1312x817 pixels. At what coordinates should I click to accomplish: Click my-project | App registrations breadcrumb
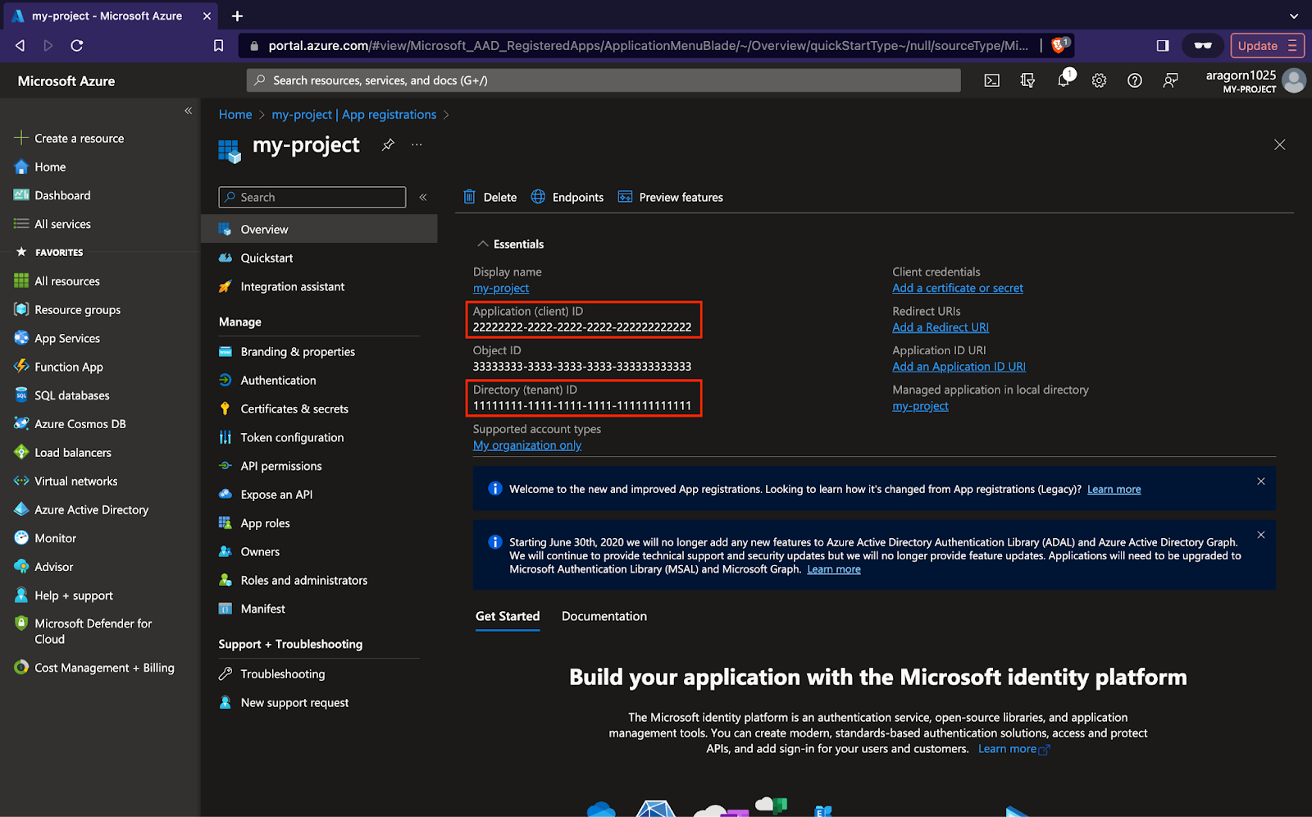coord(354,115)
